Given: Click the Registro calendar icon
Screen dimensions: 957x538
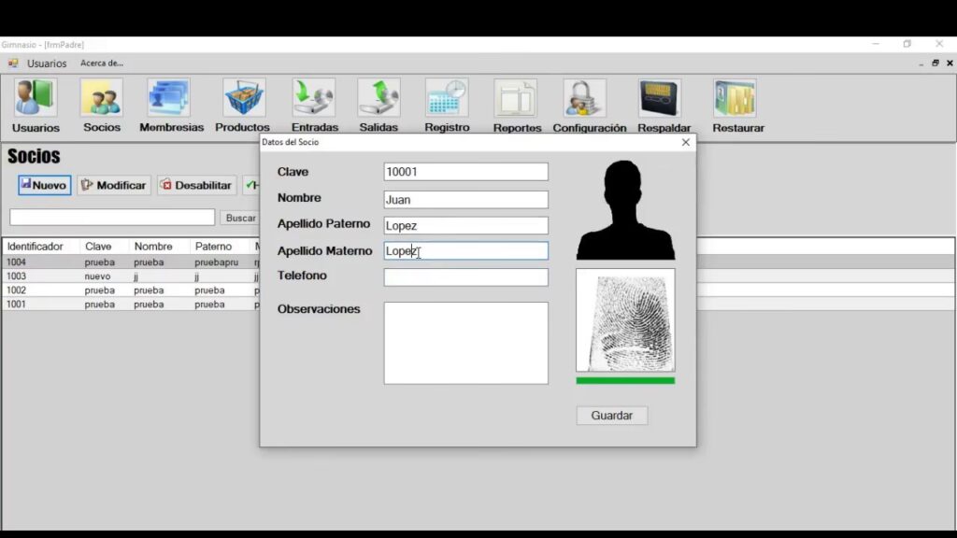Looking at the screenshot, I should click(x=447, y=99).
